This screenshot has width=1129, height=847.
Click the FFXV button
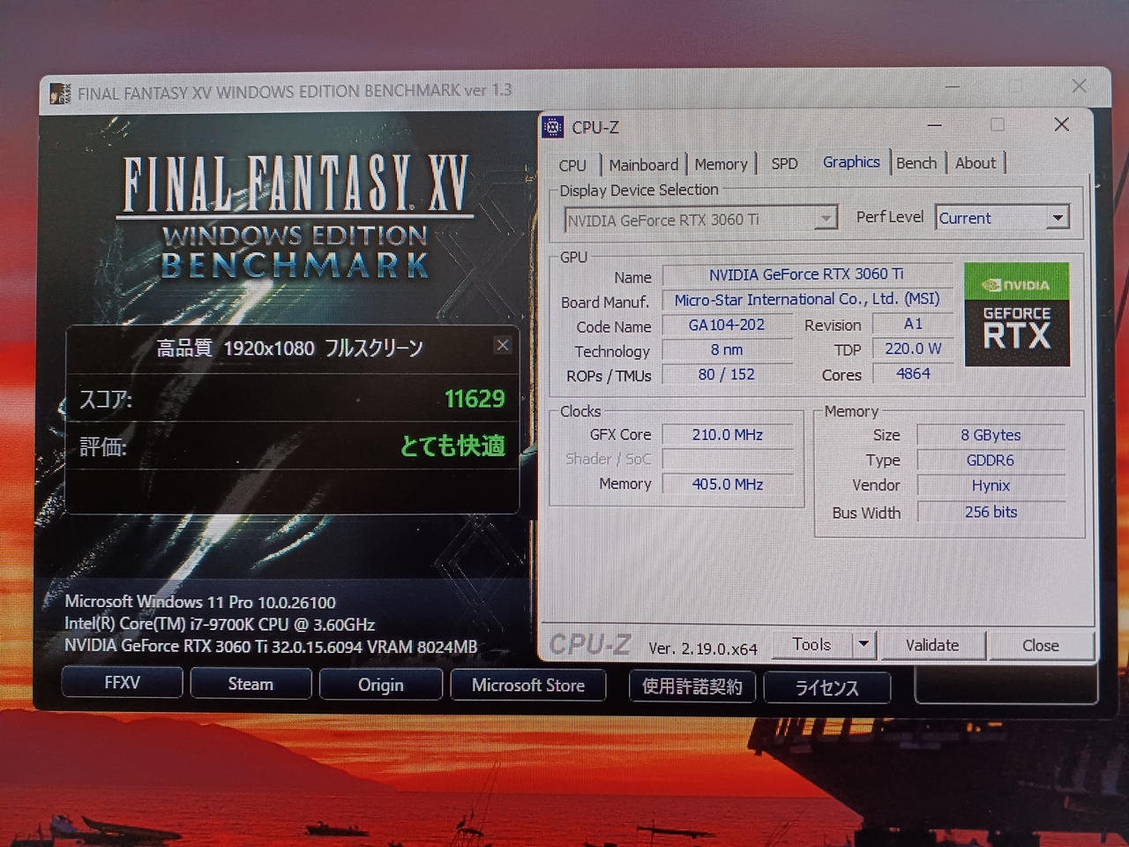point(122,683)
